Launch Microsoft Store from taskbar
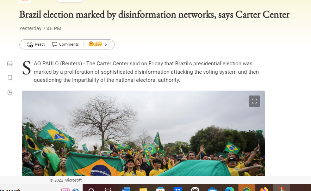 pyautogui.click(x=160, y=189)
